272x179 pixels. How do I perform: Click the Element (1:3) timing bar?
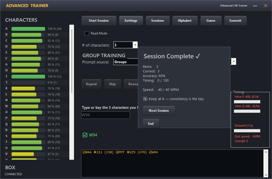point(247,131)
